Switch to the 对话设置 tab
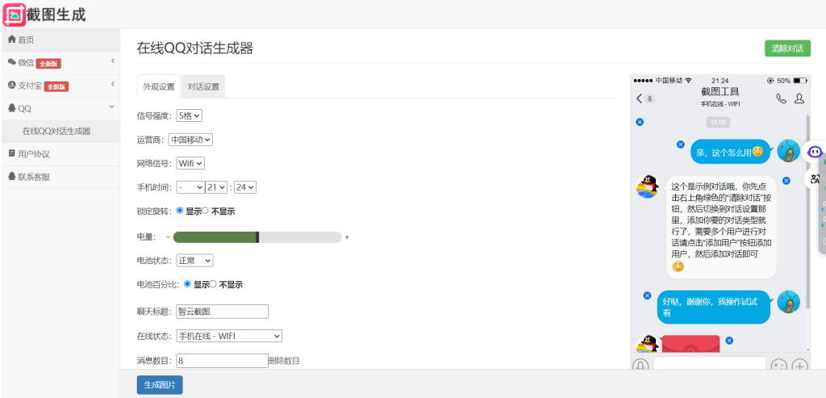826x398 pixels. 203,87
